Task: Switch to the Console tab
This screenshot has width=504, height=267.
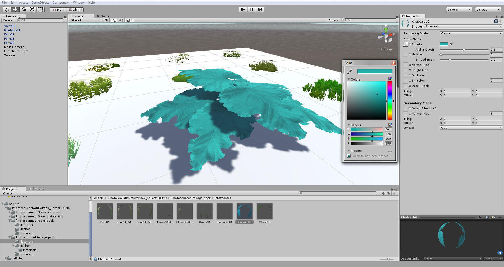Action: pos(37,189)
